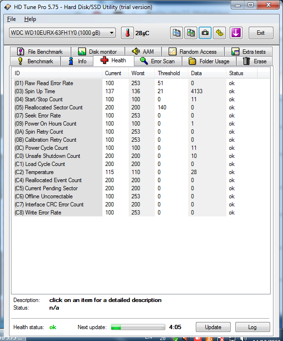
Task: Click the copy screenshot to clipboard icon
Action: 191,33
